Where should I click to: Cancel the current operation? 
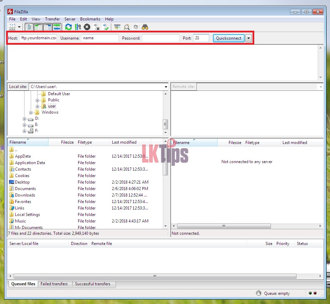click(87, 27)
